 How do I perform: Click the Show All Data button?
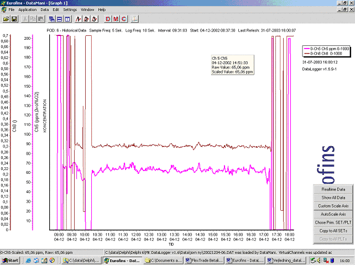(333, 198)
